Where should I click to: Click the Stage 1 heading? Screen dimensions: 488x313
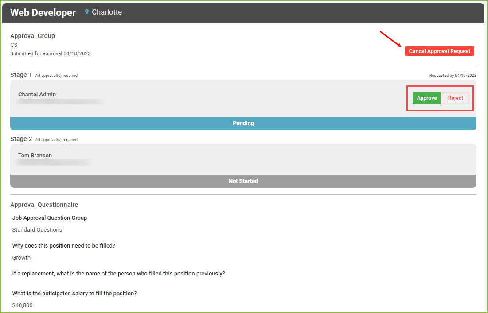point(21,75)
